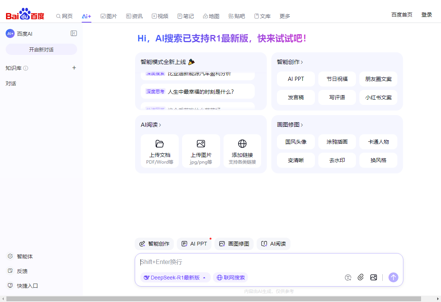441x302 pixels.
Task: Select 写评语 option
Action: click(337, 97)
